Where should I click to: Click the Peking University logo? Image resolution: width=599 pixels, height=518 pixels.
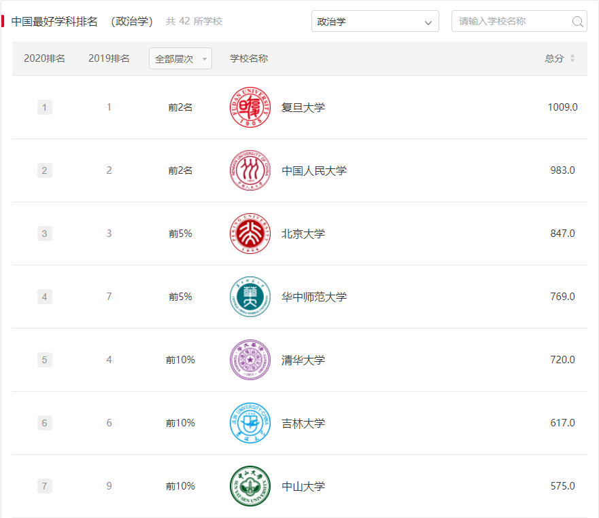pos(250,234)
